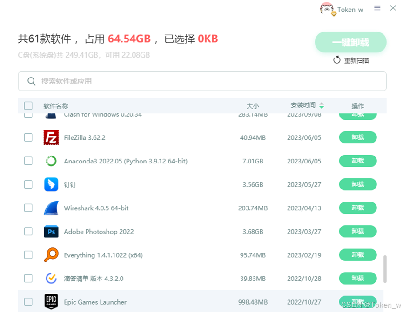Check the Adobe Photoshop 2022 checkbox
Screen dimensions: 403x312
click(28, 232)
